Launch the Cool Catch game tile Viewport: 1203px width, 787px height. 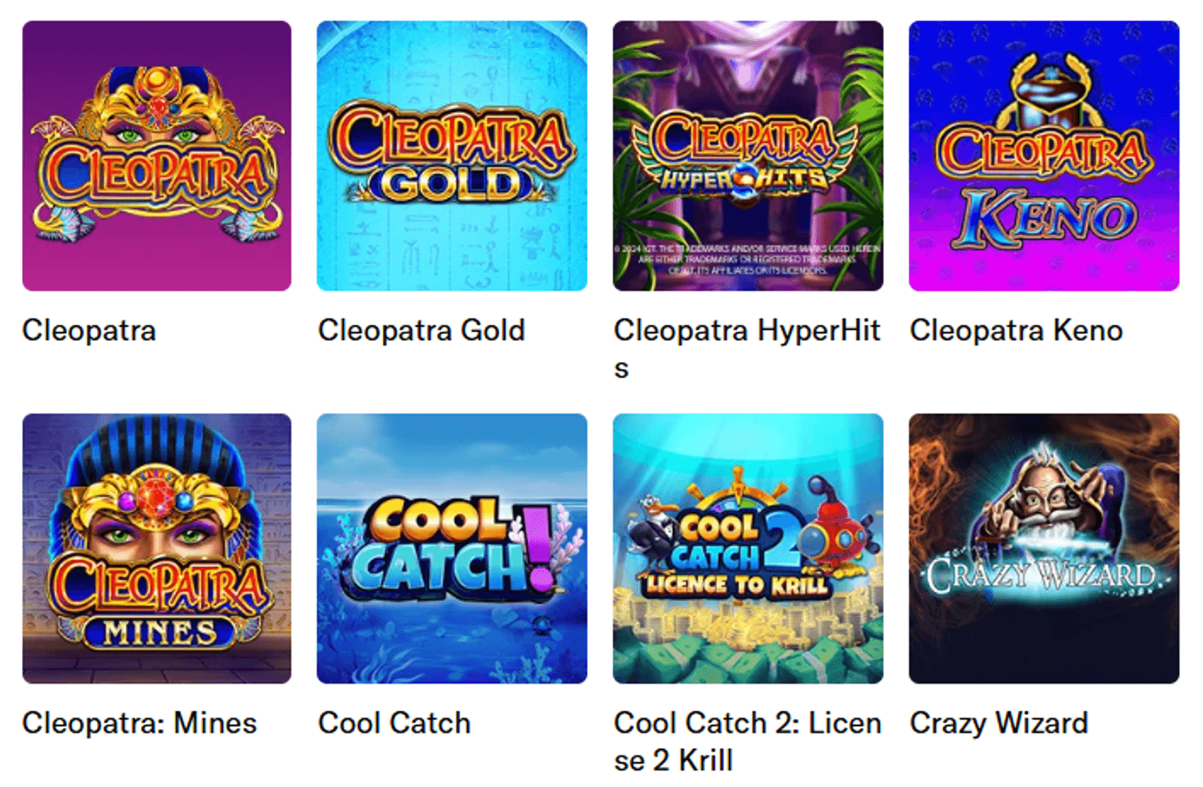(x=451, y=549)
